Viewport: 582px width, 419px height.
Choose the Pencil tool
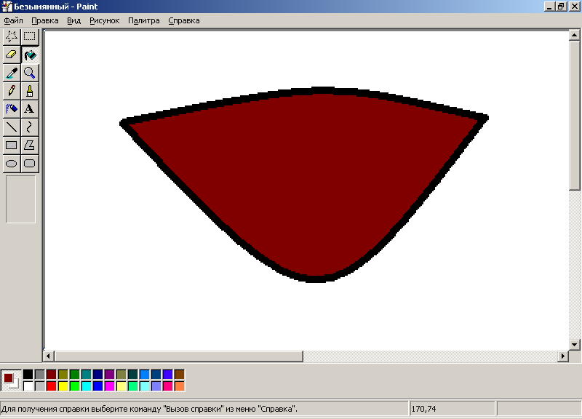[12, 90]
